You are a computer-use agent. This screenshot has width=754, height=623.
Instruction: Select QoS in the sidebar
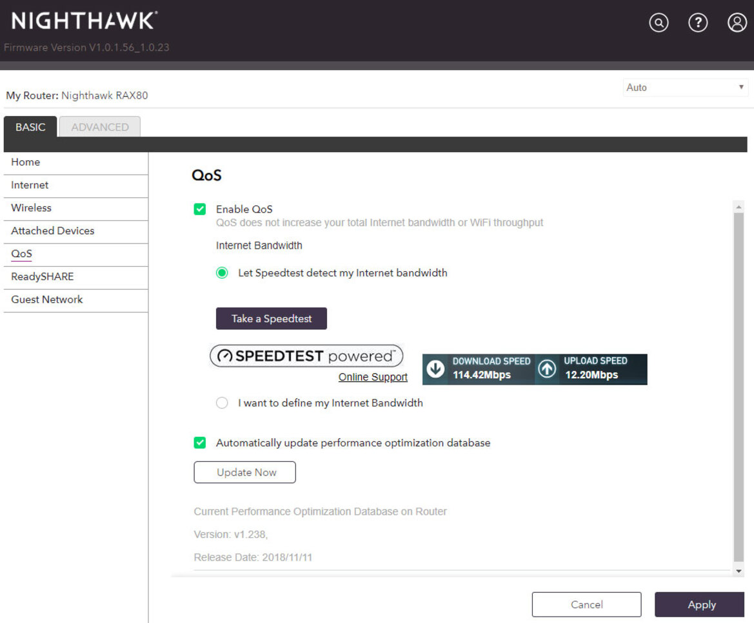[75, 254]
